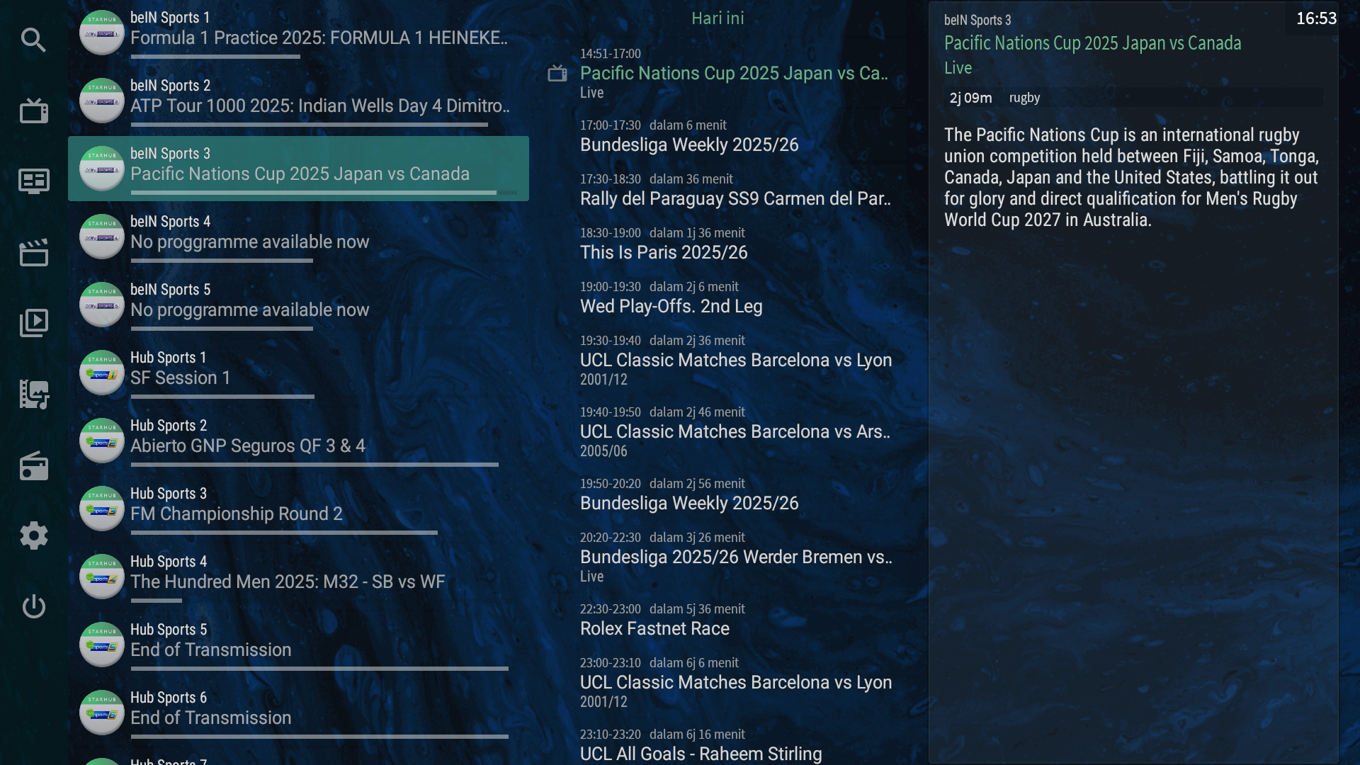Click the rugby genre tag in details
Viewport: 1360px width, 765px height.
click(1024, 98)
